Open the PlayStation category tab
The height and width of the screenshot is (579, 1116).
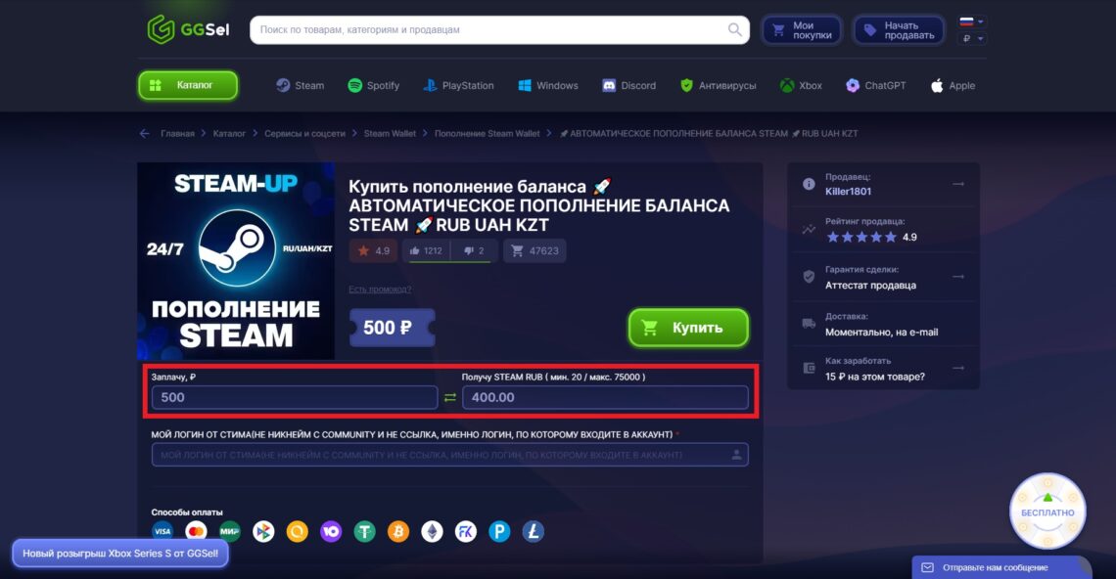pyautogui.click(x=458, y=85)
